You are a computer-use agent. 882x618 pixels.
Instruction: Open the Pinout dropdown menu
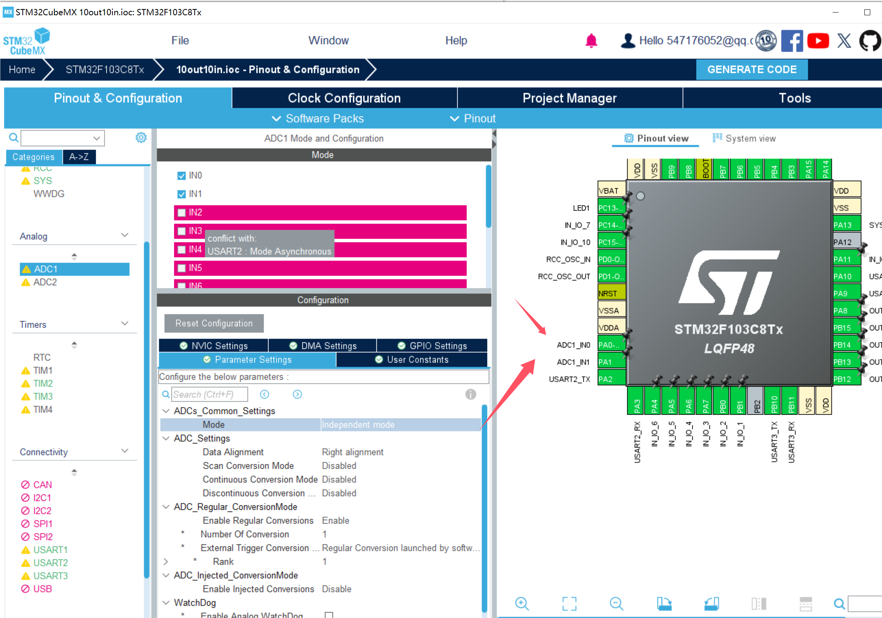(x=473, y=119)
